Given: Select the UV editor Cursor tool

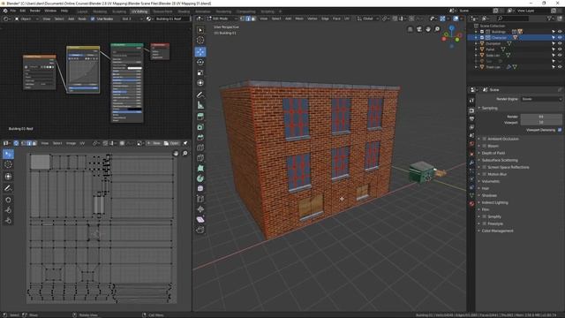Looking at the screenshot, I should click(8, 165).
